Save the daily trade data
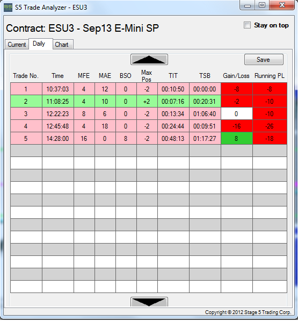 click(264, 60)
